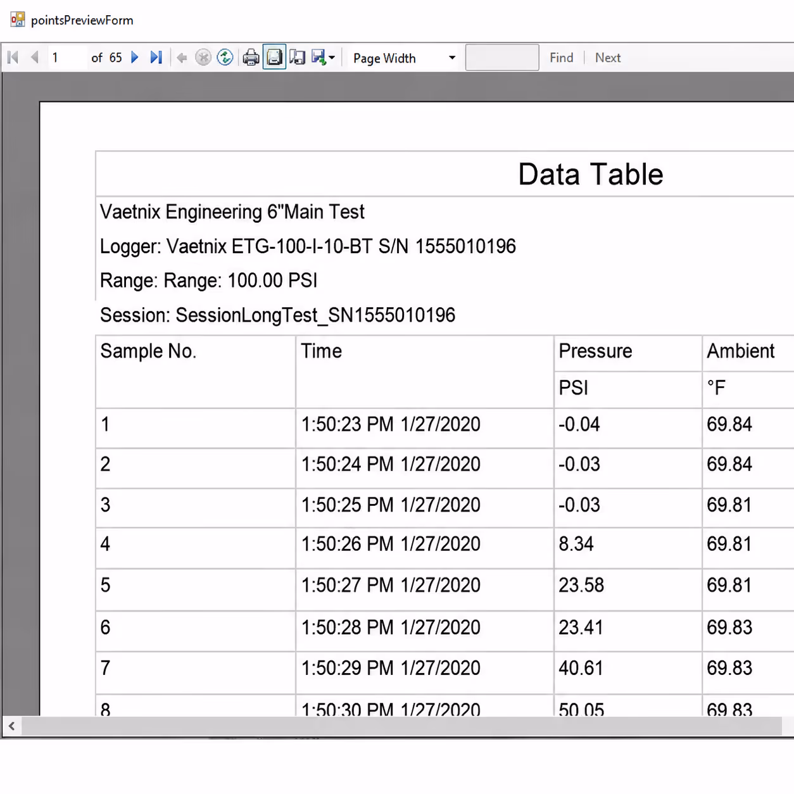Click the ambient value in sample row 5

tap(729, 585)
